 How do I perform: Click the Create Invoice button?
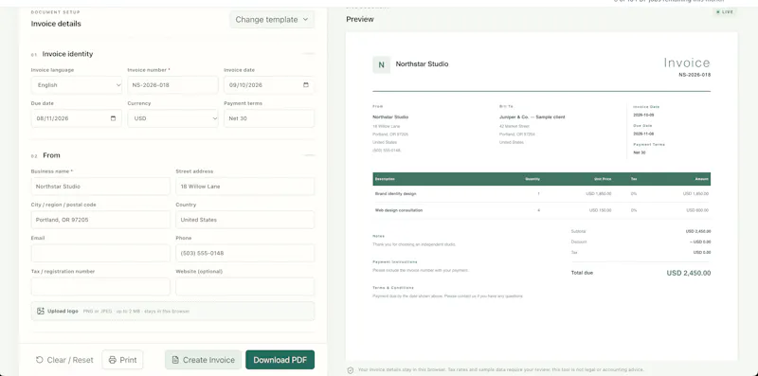click(203, 360)
